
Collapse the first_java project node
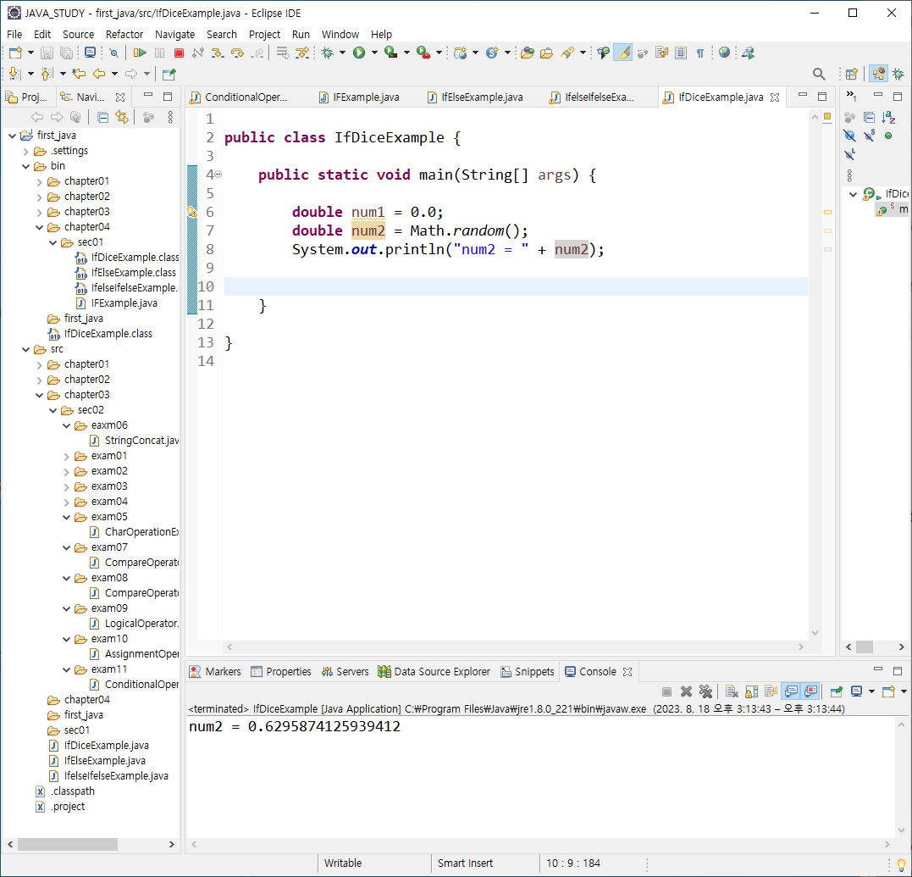[12, 136]
